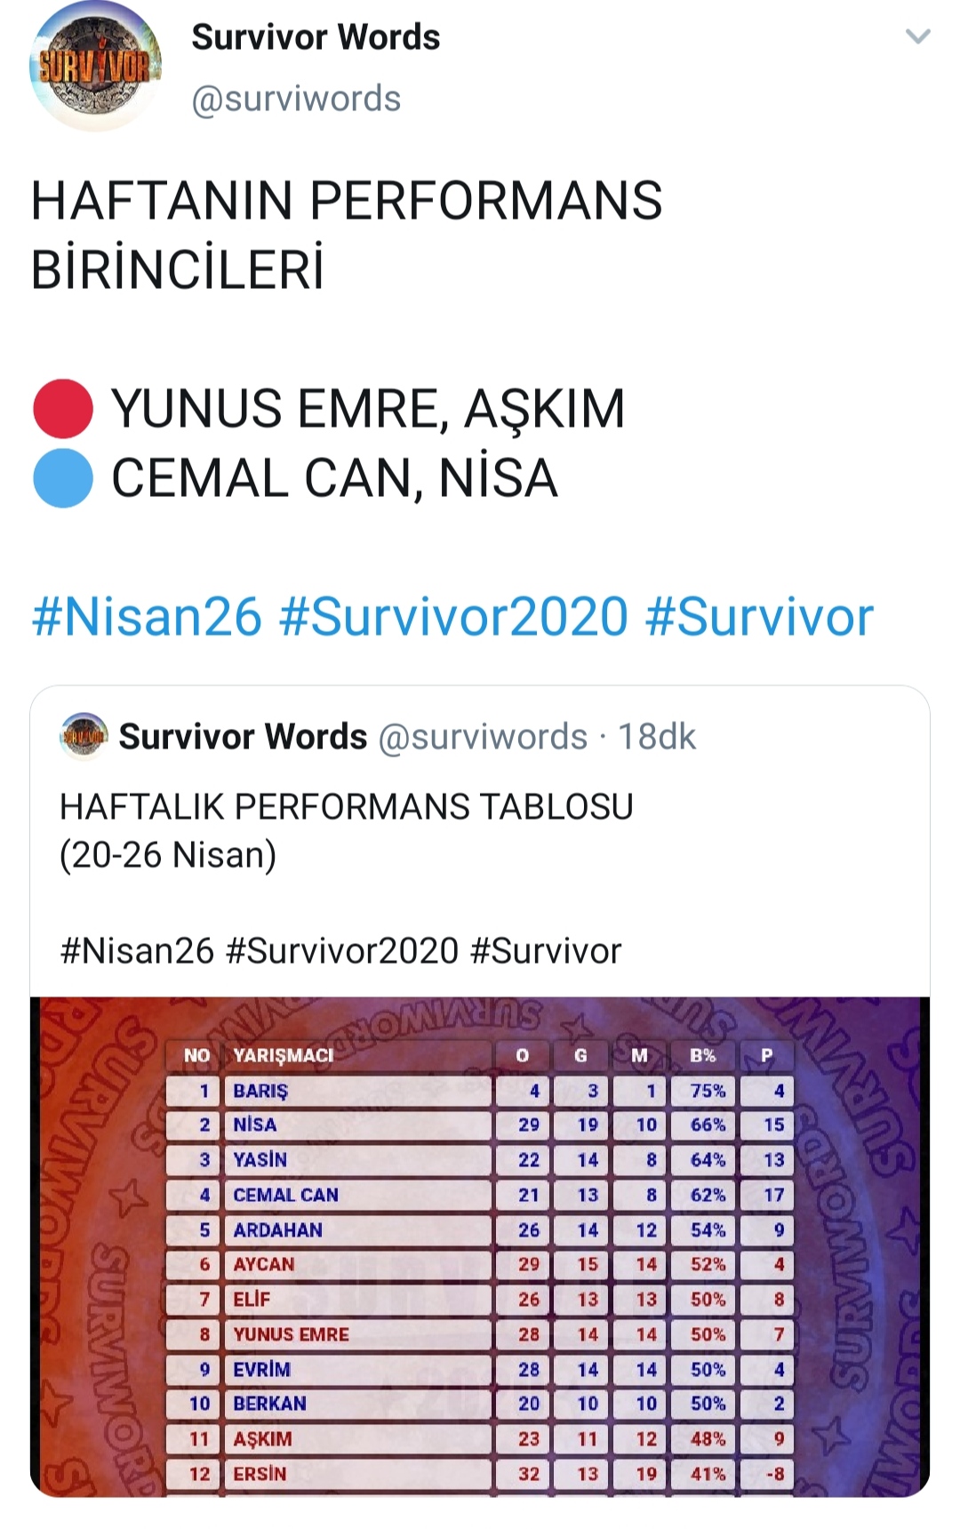Open the performance table image
The height and width of the screenshot is (1529, 960).
(x=480, y=1246)
